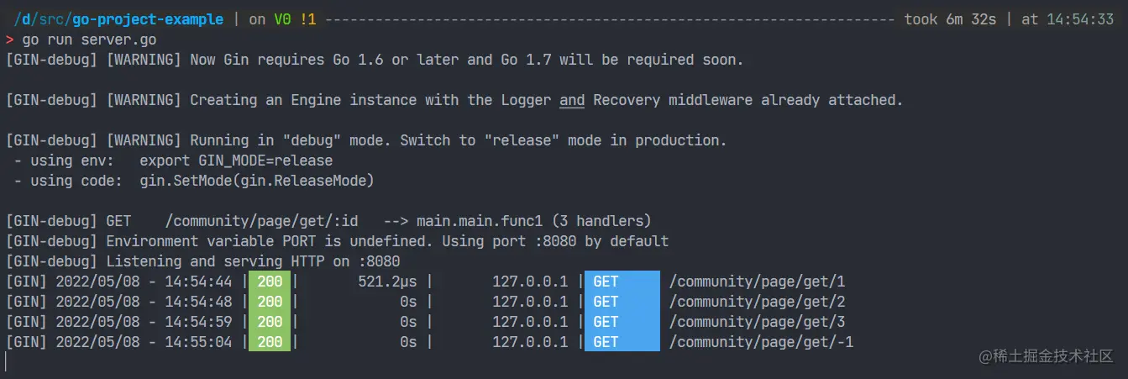The image size is (1128, 379).
Task: Click the V0 git branch indicator
Action: pyautogui.click(x=282, y=19)
